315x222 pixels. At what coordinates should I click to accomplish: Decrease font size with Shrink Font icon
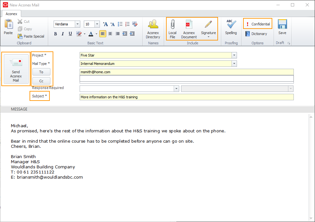(x=112, y=24)
